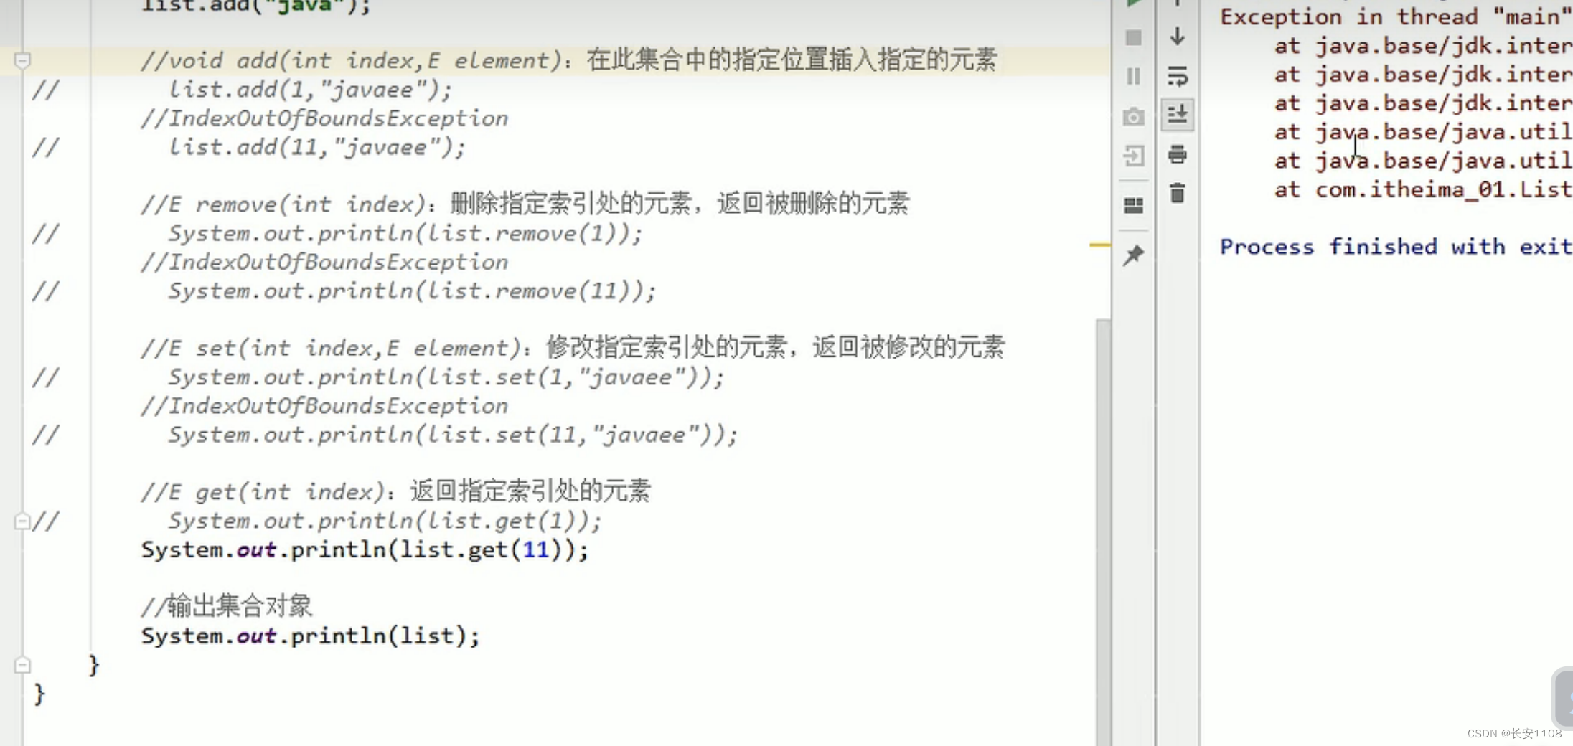The height and width of the screenshot is (746, 1573).
Task: Dump threads with the camera icon
Action: [x=1133, y=116]
